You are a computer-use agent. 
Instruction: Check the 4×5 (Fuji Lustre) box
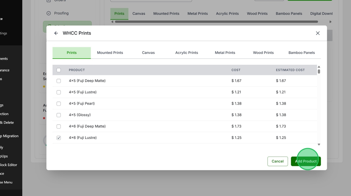(x=59, y=92)
